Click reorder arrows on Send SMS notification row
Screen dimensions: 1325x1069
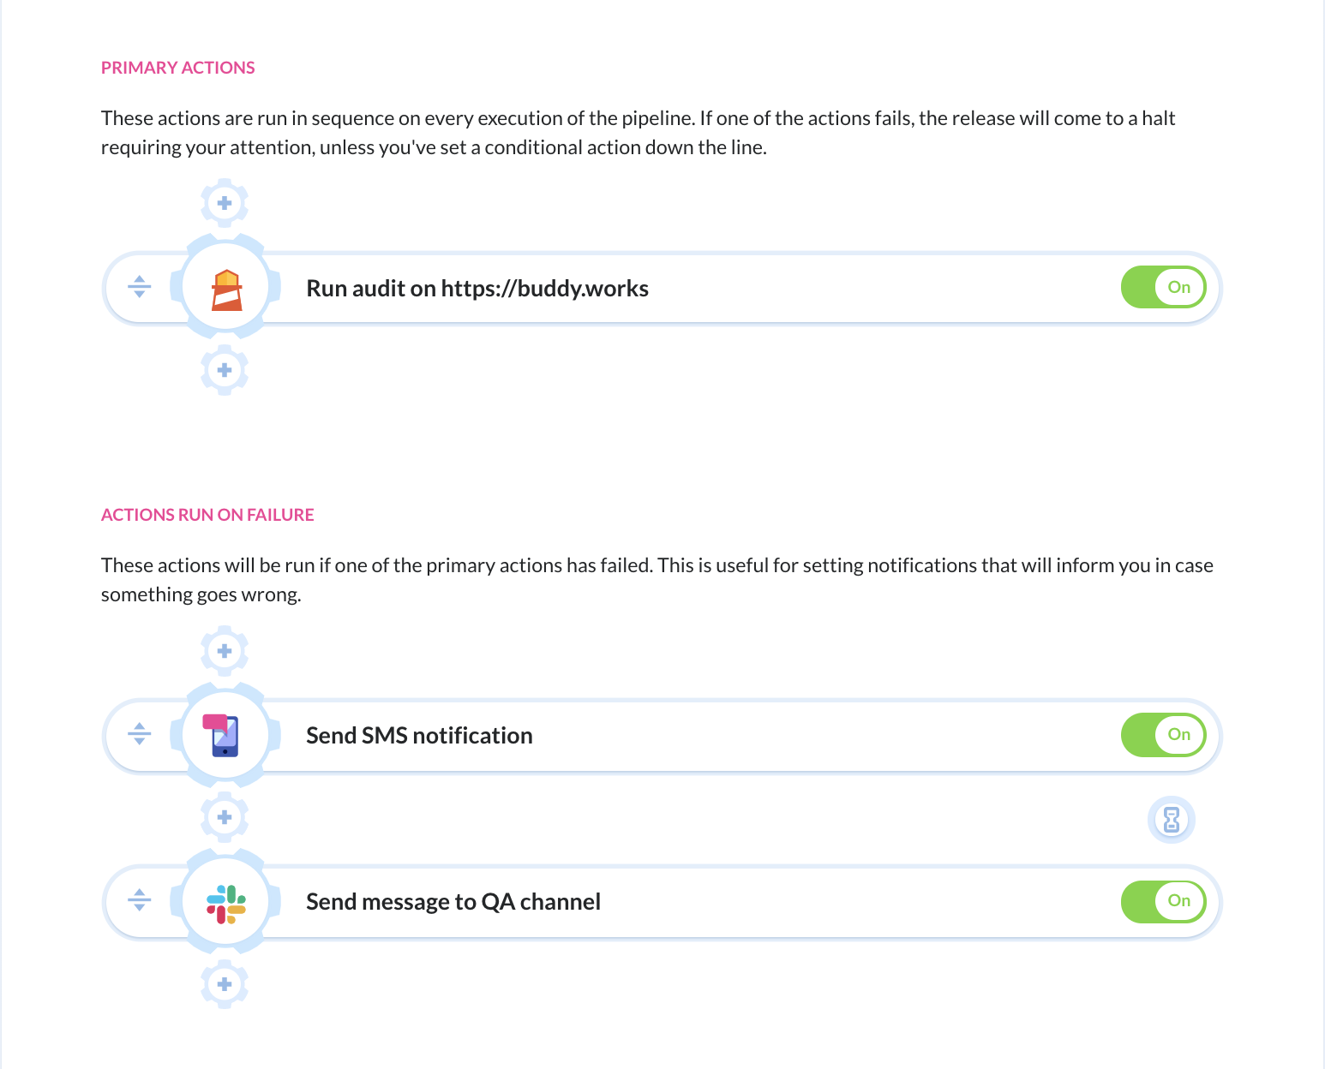[140, 734]
